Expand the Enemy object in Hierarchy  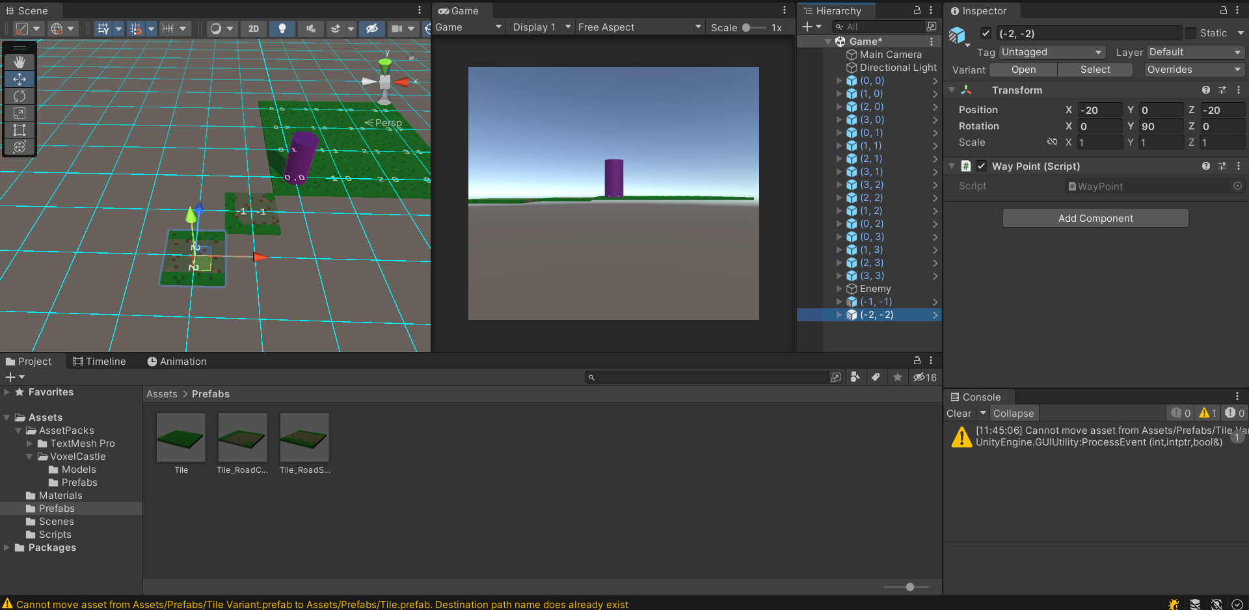pos(839,289)
